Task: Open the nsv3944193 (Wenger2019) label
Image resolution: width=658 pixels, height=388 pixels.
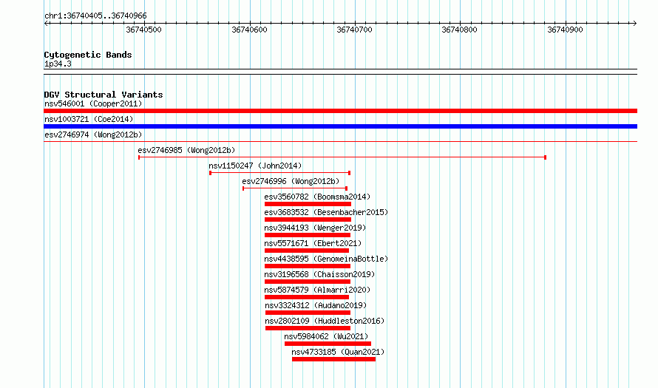Action: tap(315, 228)
